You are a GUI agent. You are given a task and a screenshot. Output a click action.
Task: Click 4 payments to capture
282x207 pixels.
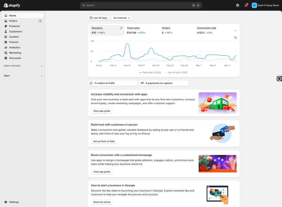coord(164,83)
